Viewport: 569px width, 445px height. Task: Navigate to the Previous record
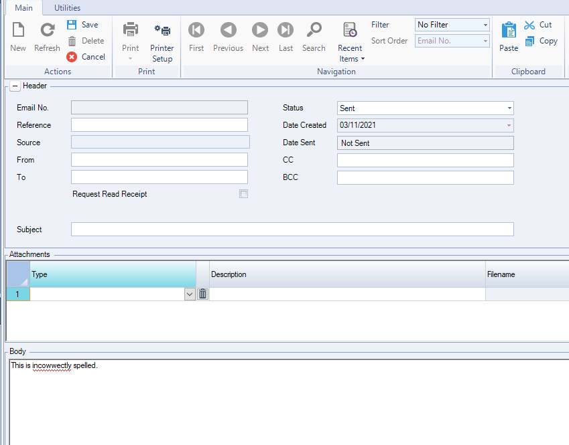click(228, 30)
